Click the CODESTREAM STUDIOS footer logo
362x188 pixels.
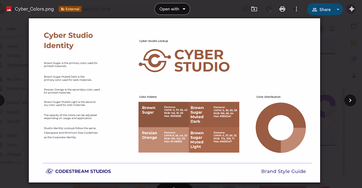pyautogui.click(x=78, y=171)
